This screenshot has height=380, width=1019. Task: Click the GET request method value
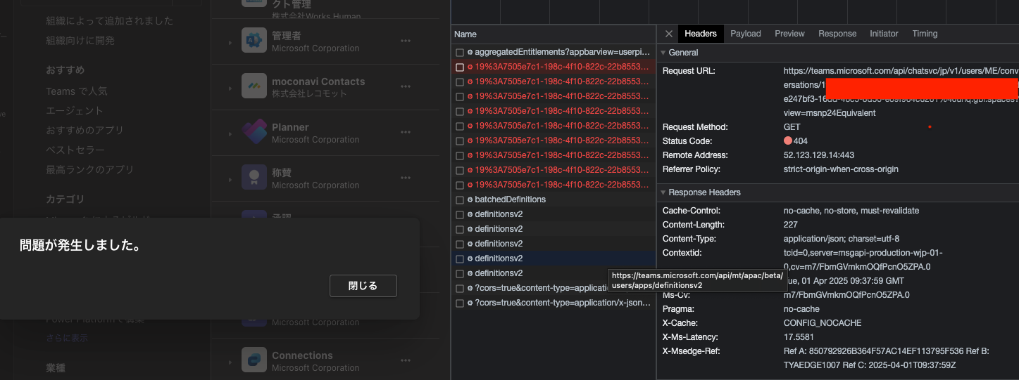tap(792, 127)
